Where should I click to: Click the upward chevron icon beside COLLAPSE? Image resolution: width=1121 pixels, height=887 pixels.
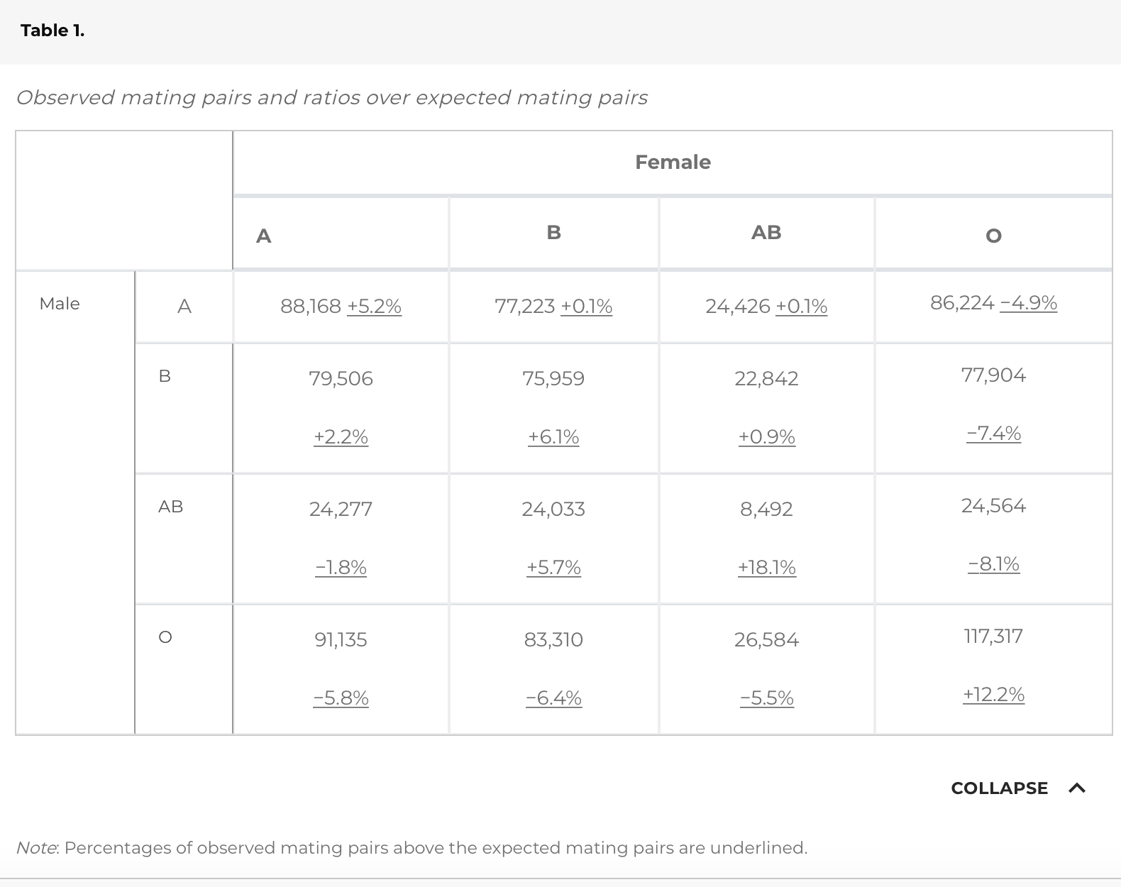coord(1077,788)
